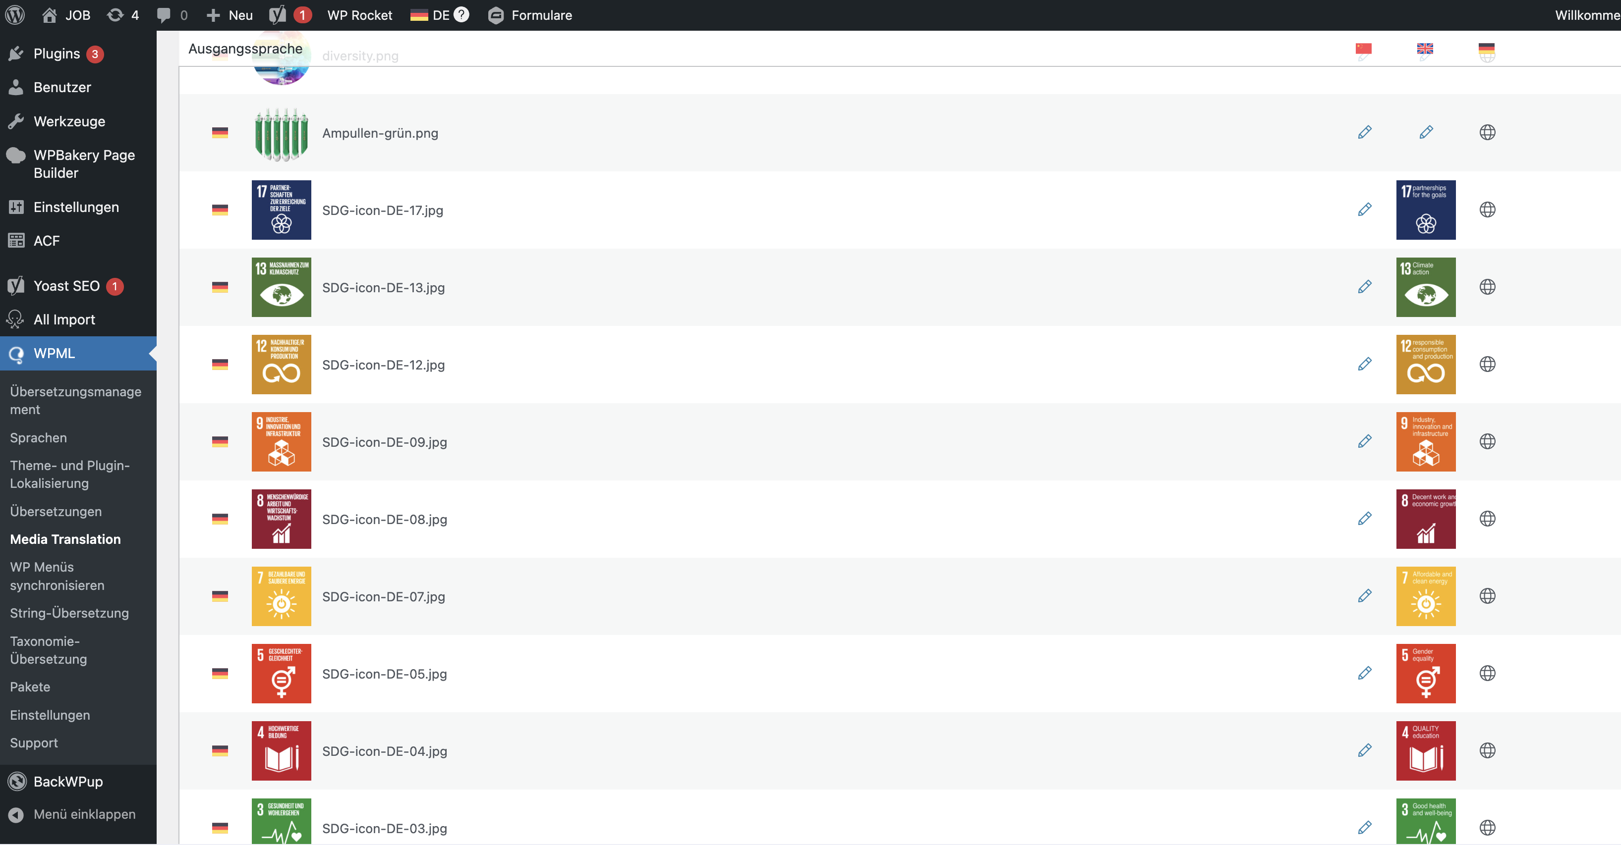
Task: Open Yoast SEO notifications in admin bar
Action: 289,15
